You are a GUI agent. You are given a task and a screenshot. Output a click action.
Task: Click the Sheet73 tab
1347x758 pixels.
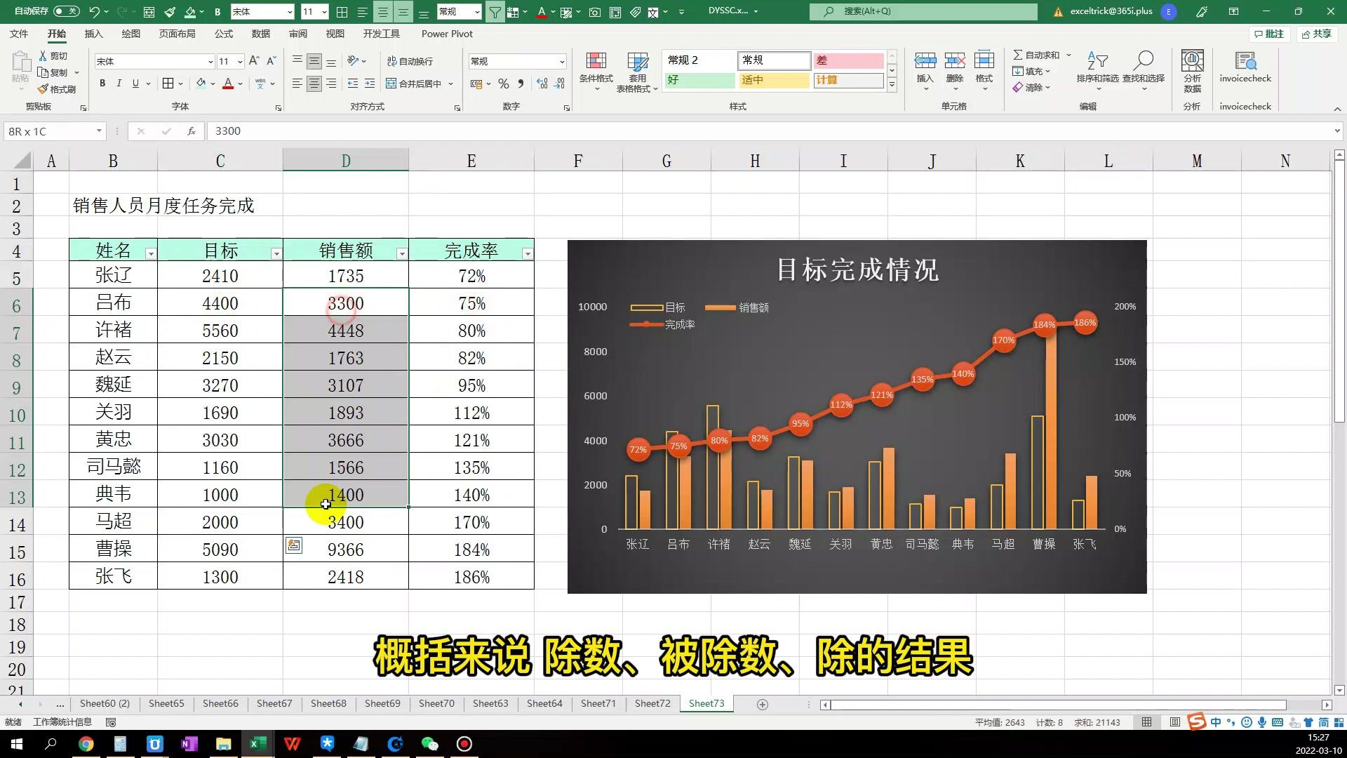click(x=706, y=703)
